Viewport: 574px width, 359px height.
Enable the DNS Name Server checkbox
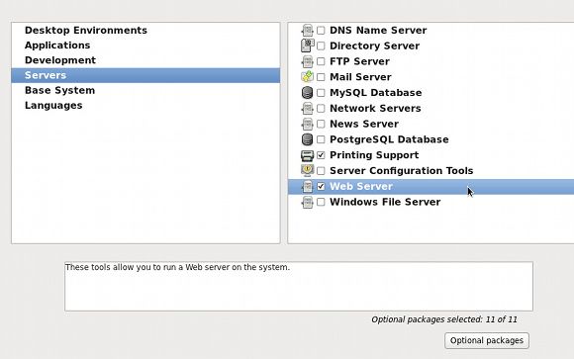tap(321, 31)
